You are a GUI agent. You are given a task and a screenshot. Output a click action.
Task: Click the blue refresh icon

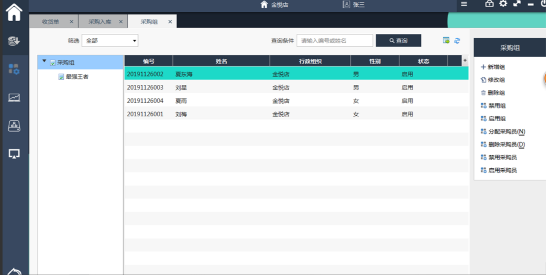[457, 40]
